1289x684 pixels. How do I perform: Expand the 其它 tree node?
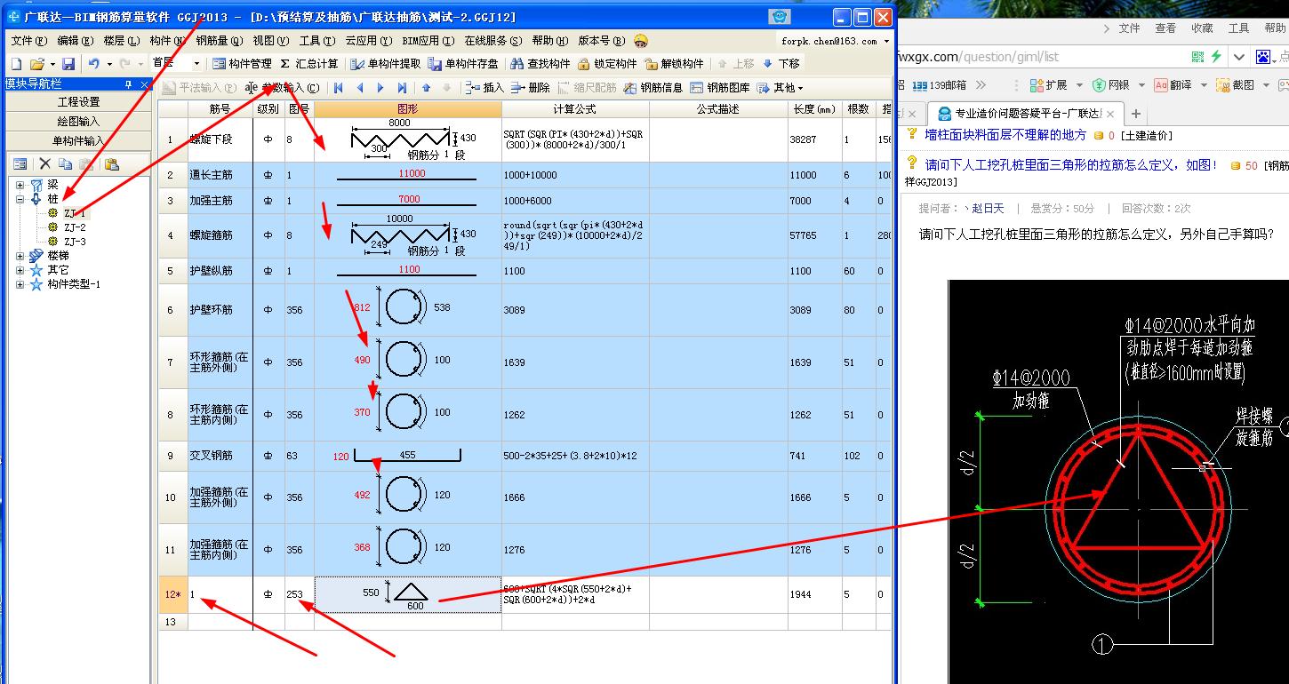[x=20, y=270]
